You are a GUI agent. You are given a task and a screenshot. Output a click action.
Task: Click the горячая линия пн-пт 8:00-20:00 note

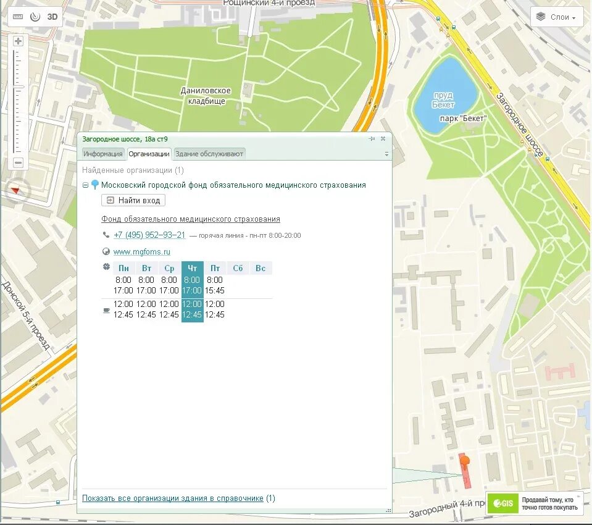pyautogui.click(x=249, y=236)
